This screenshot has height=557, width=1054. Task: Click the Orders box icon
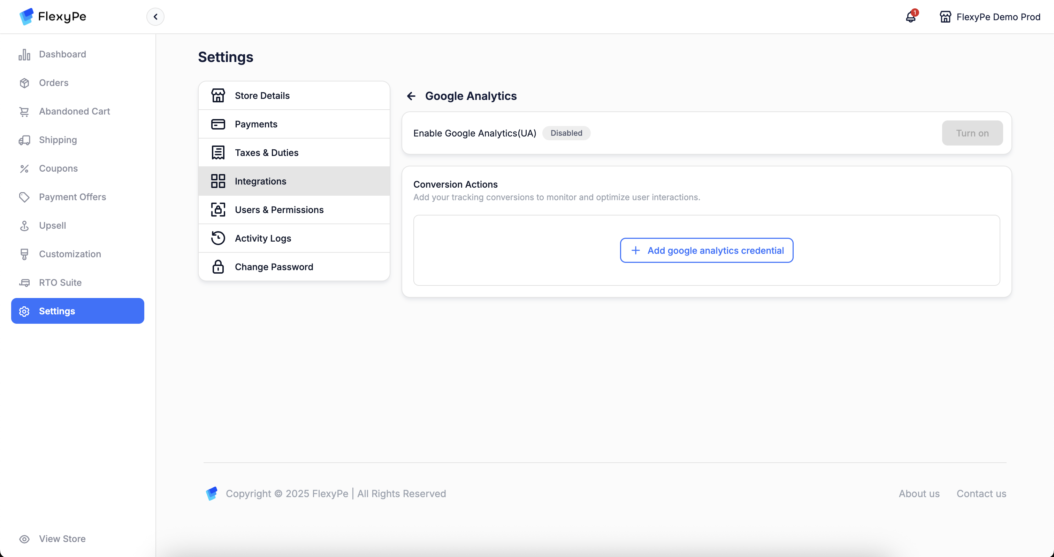coord(24,83)
